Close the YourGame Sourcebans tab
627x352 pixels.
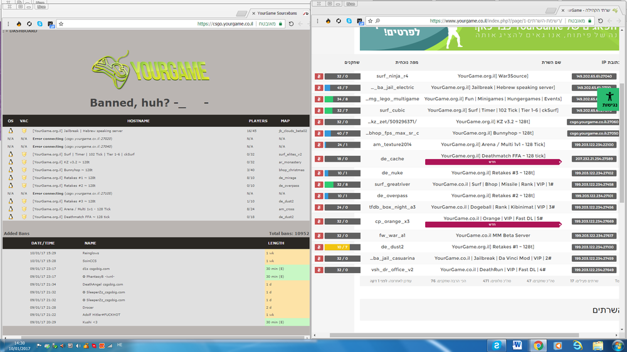253,12
